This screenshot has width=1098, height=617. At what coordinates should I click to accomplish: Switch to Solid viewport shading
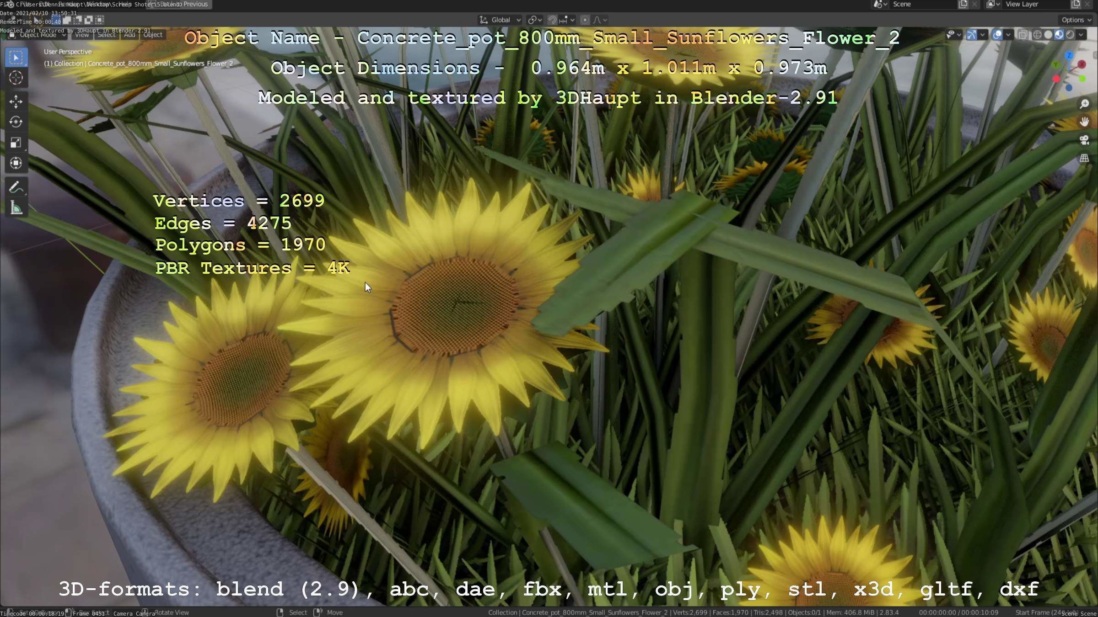coord(1048,35)
